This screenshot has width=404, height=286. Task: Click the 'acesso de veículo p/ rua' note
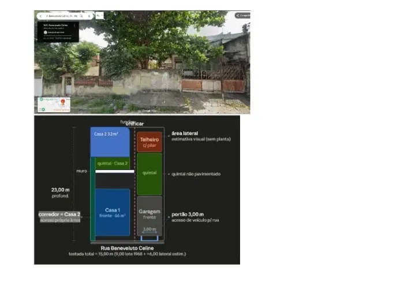click(x=195, y=220)
